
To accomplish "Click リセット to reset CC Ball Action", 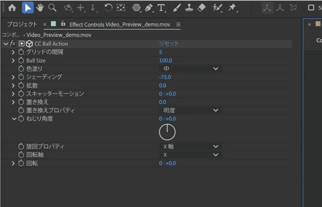I will [x=169, y=44].
